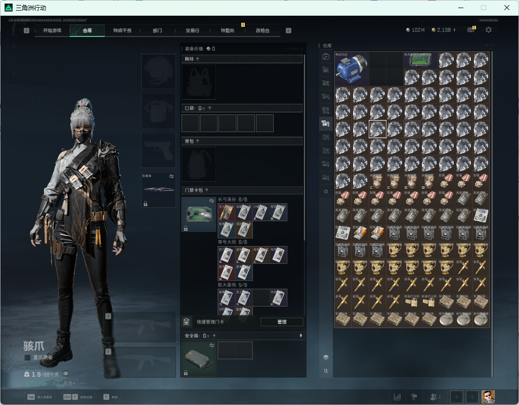Viewport: 519px width, 405px height.
Task: Click the help icon beside 背包
Action: [198, 141]
